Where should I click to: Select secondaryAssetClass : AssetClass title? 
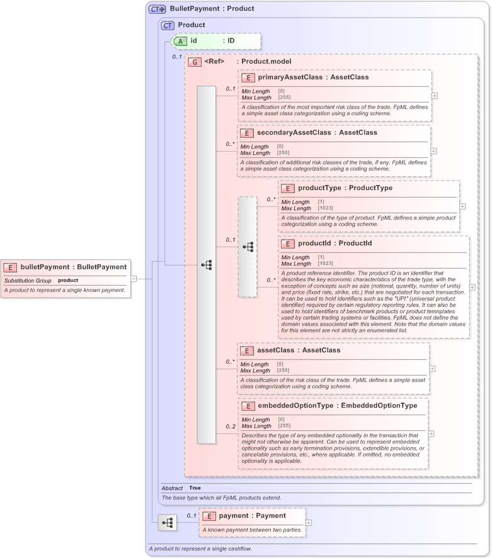tap(317, 132)
